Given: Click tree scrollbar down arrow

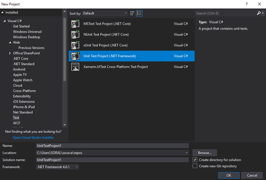Looking at the screenshot, I should tap(64, 125).
